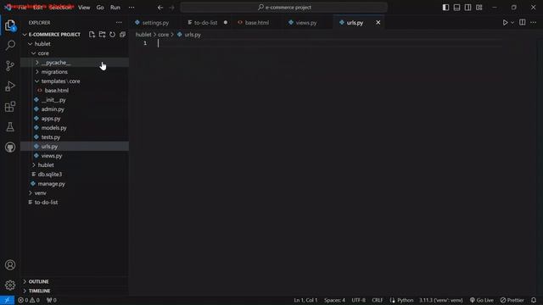543x305 pixels.
Task: Create a new file in explorer
Action: [x=92, y=35]
